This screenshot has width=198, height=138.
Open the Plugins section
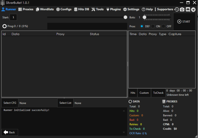113,9
